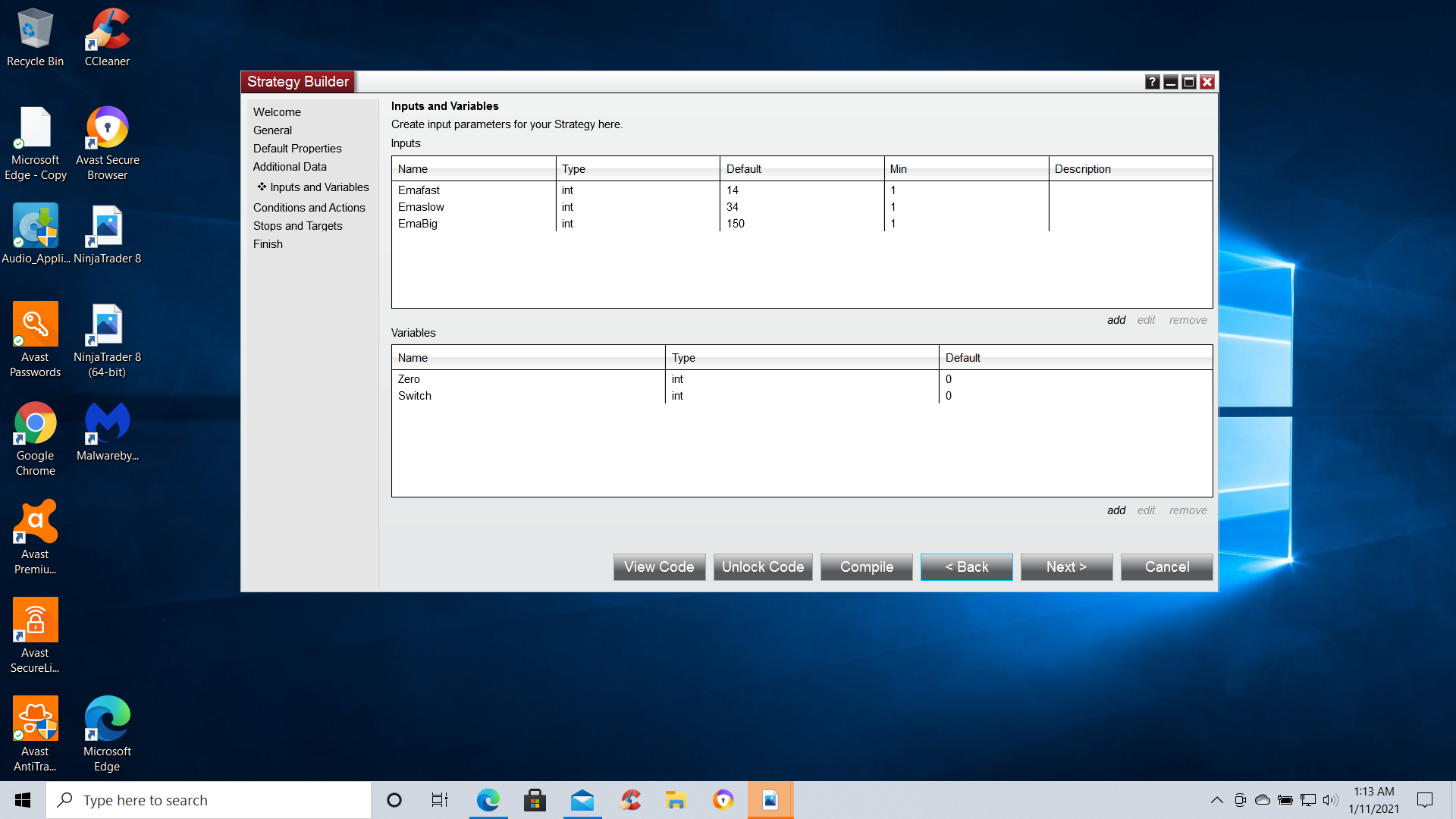Jump to the Finish step
1456x819 pixels.
pos(268,244)
